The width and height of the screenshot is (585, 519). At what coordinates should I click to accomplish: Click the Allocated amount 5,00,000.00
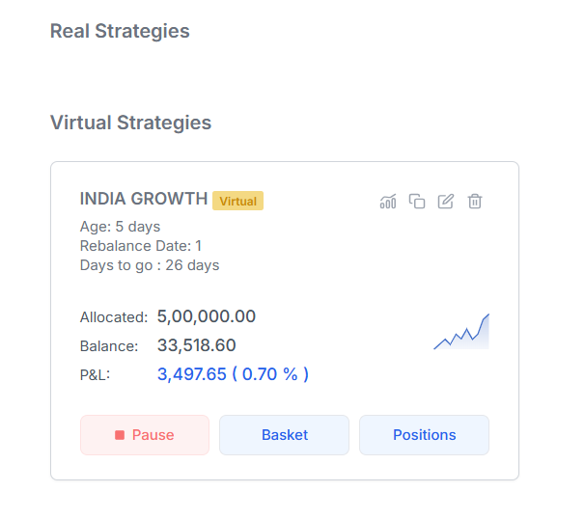point(207,316)
